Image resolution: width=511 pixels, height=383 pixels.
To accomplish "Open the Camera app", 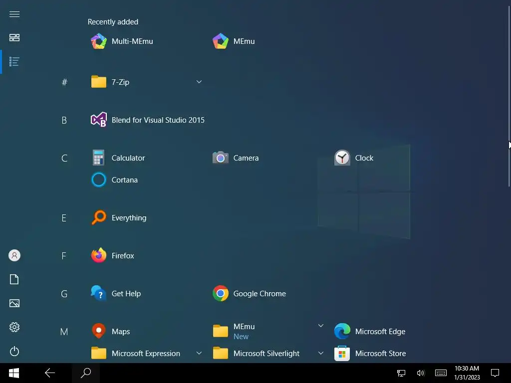I will point(236,158).
